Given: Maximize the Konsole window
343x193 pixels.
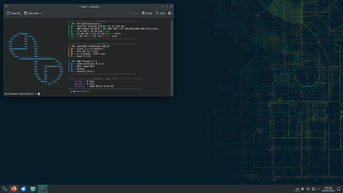Looking at the screenshot, I should tap(167, 6).
